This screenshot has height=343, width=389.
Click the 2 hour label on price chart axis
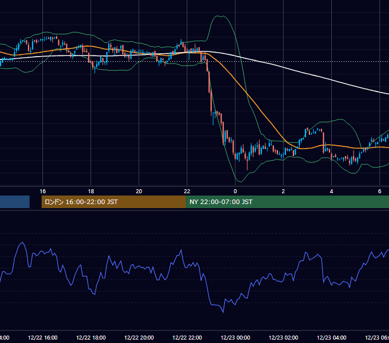pyautogui.click(x=283, y=191)
